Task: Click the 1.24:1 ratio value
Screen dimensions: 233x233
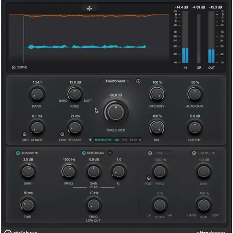Action: pyautogui.click(x=37, y=82)
